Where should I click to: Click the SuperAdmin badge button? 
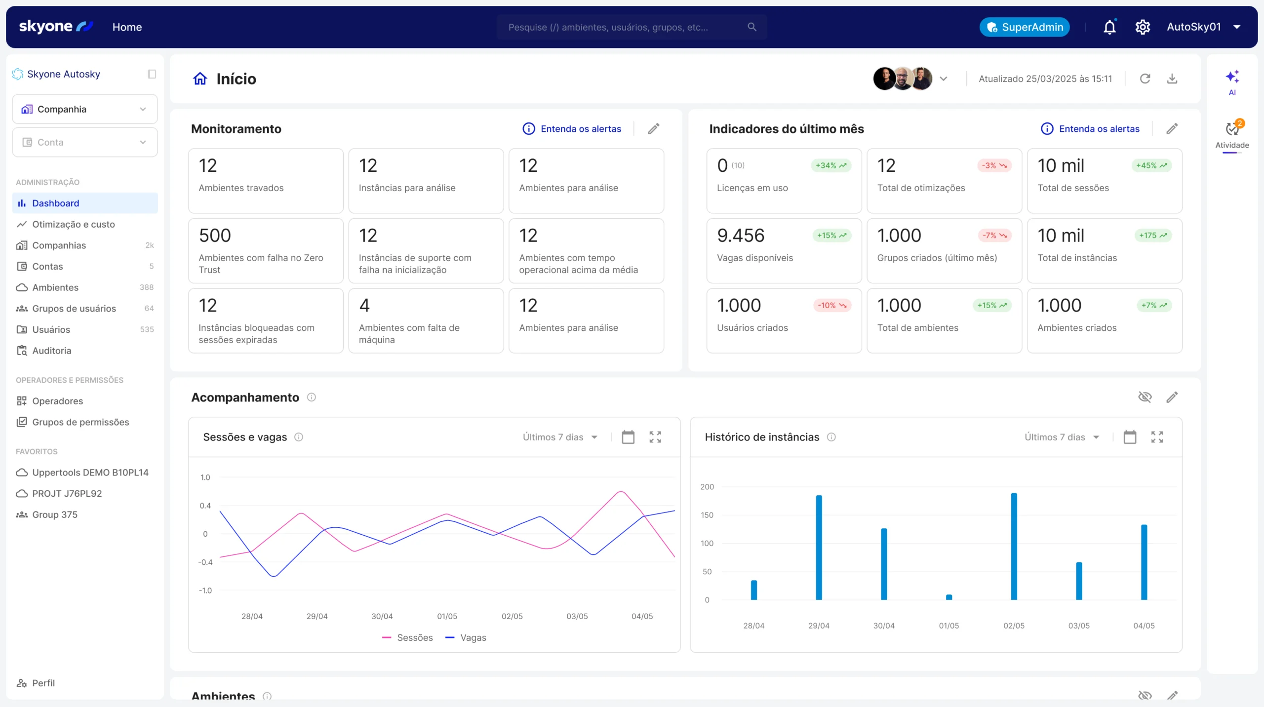click(x=1025, y=27)
